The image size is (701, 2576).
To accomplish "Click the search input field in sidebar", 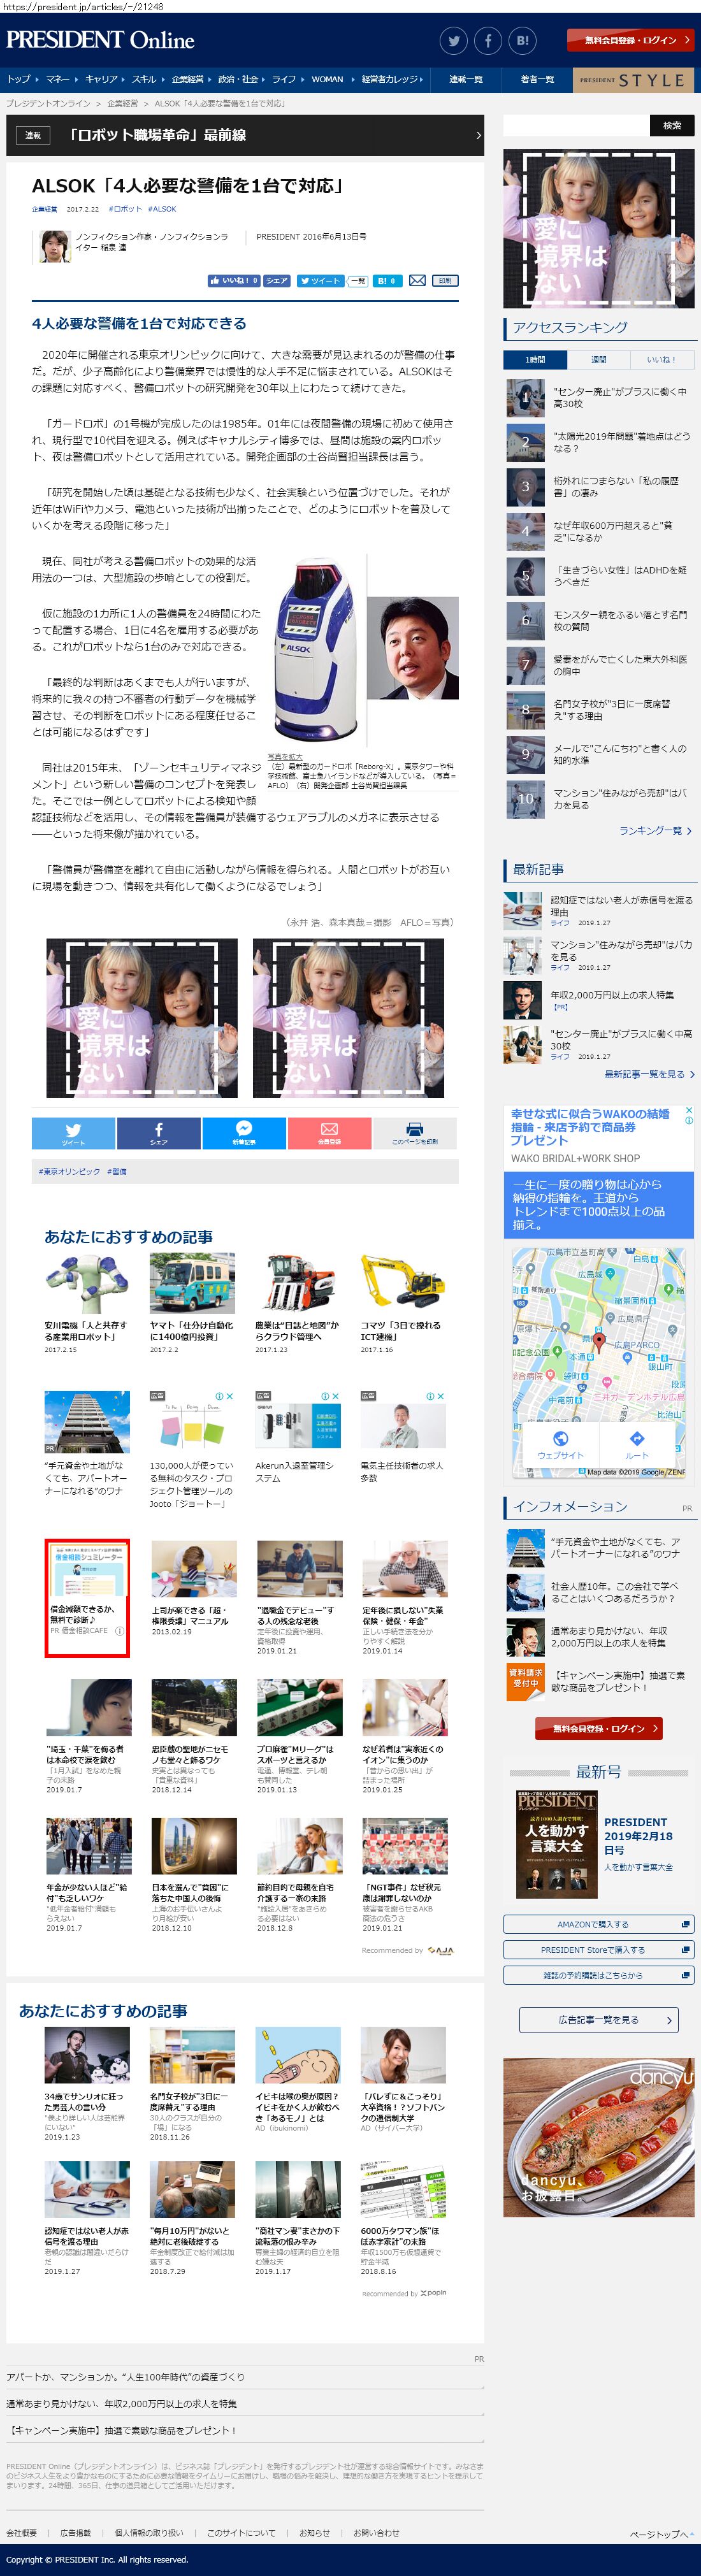I will point(576,126).
